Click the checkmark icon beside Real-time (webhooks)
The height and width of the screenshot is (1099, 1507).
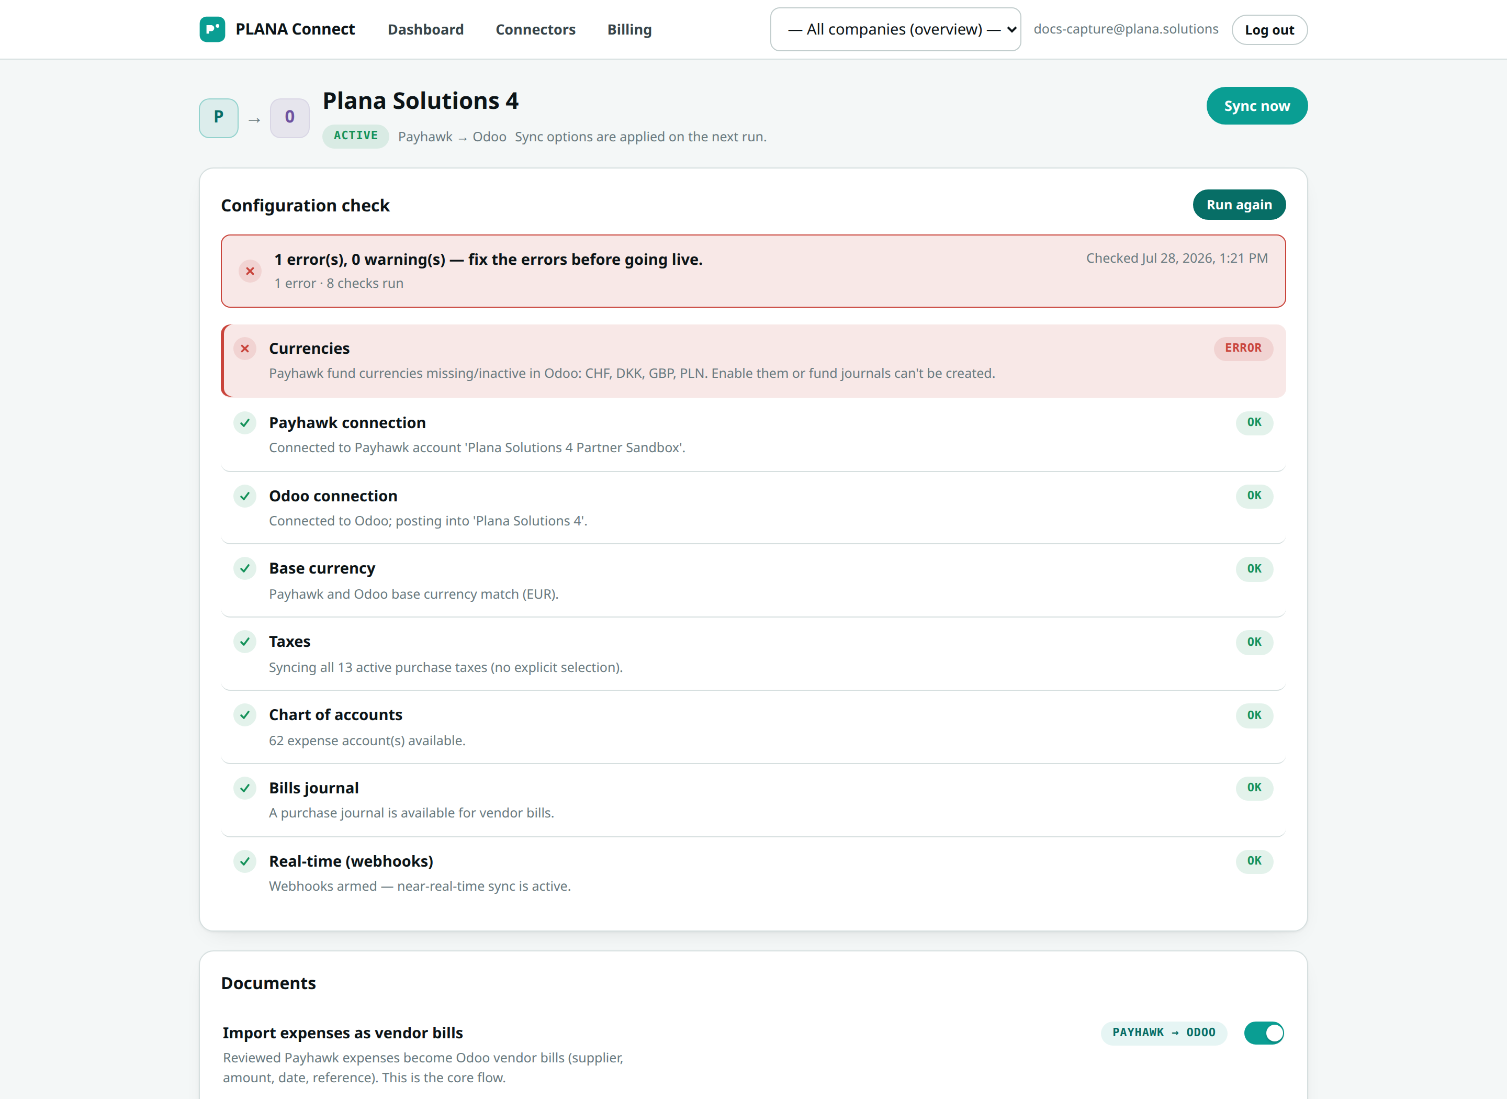[245, 861]
